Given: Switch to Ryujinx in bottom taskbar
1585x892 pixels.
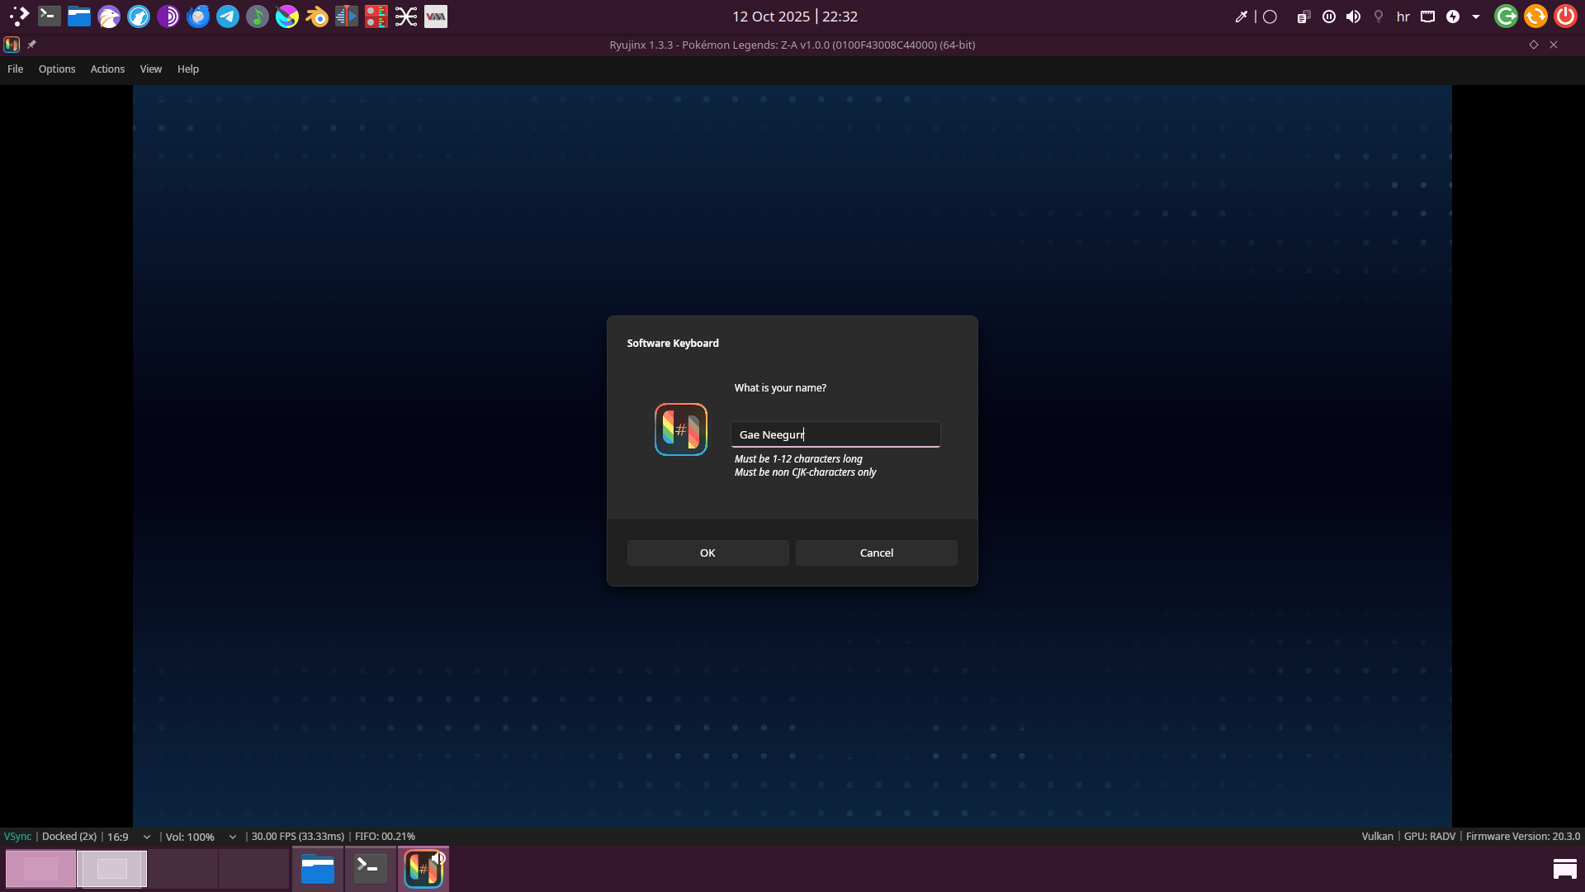Looking at the screenshot, I should point(423,869).
